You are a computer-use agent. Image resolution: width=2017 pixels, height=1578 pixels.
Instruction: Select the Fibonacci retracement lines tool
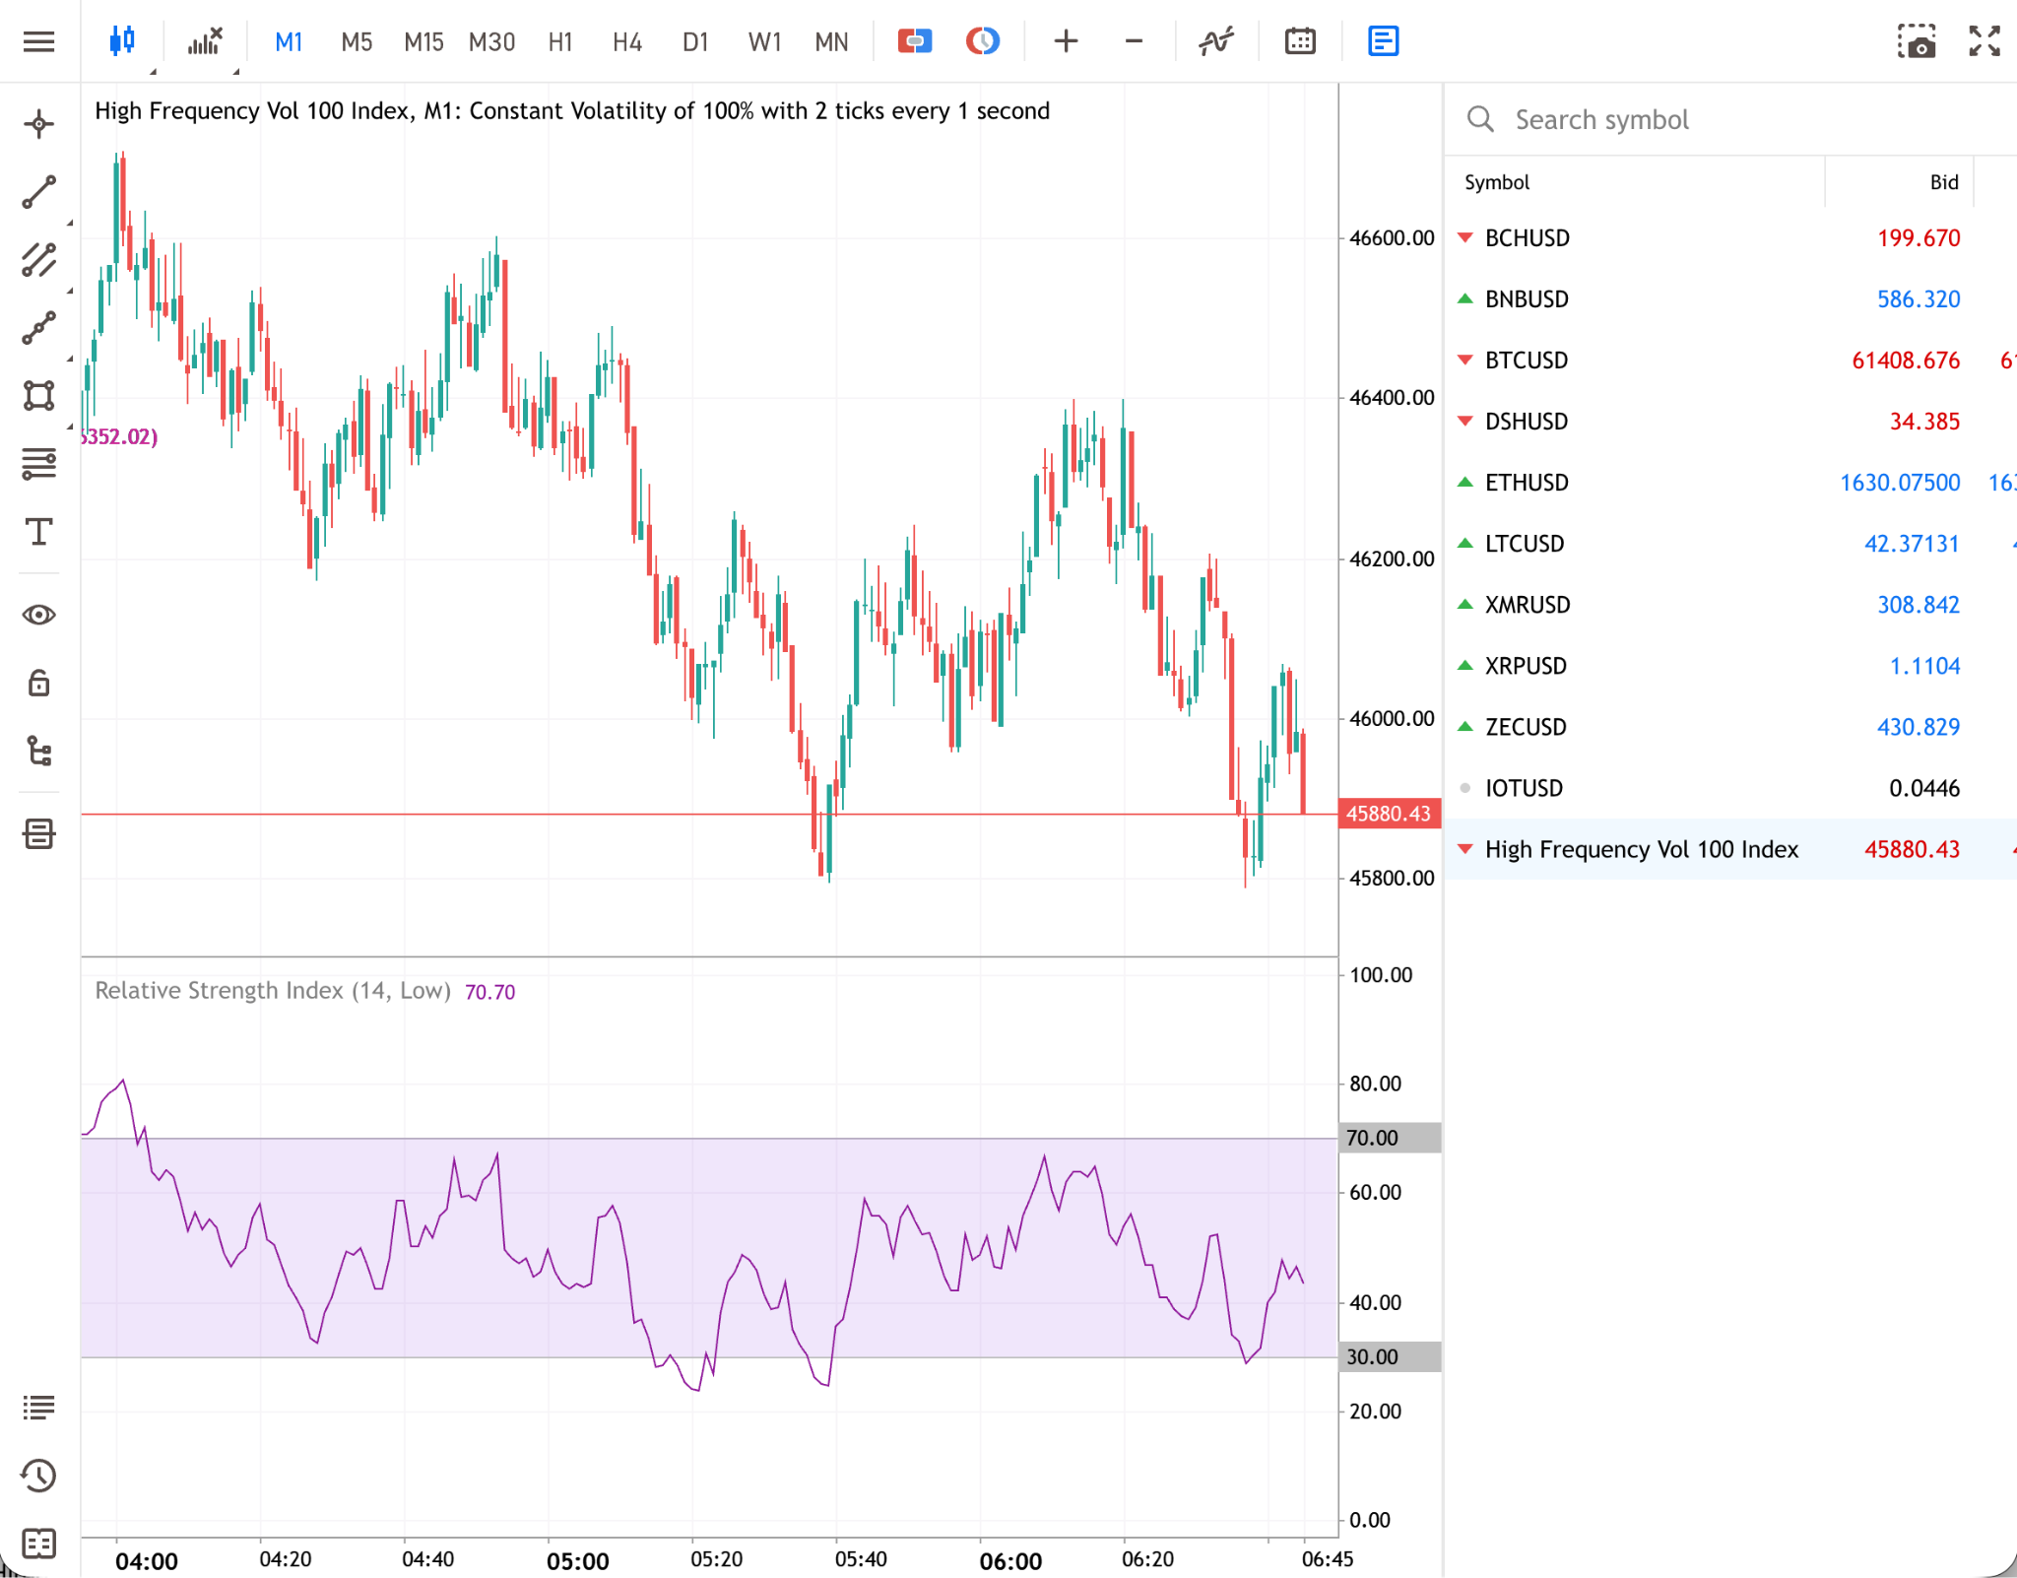tap(39, 464)
